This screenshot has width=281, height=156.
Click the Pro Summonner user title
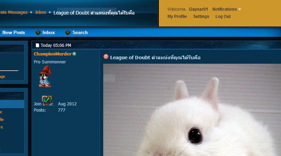pos(50,62)
